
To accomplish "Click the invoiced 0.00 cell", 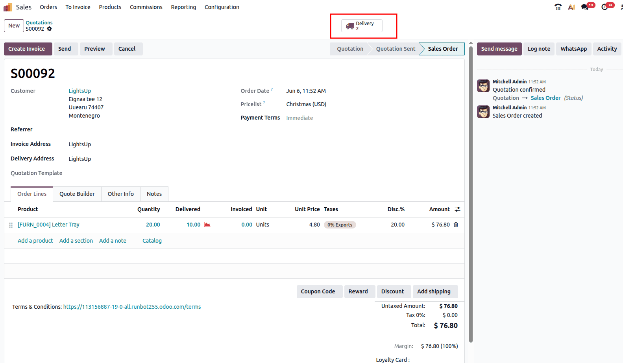I will (x=247, y=225).
